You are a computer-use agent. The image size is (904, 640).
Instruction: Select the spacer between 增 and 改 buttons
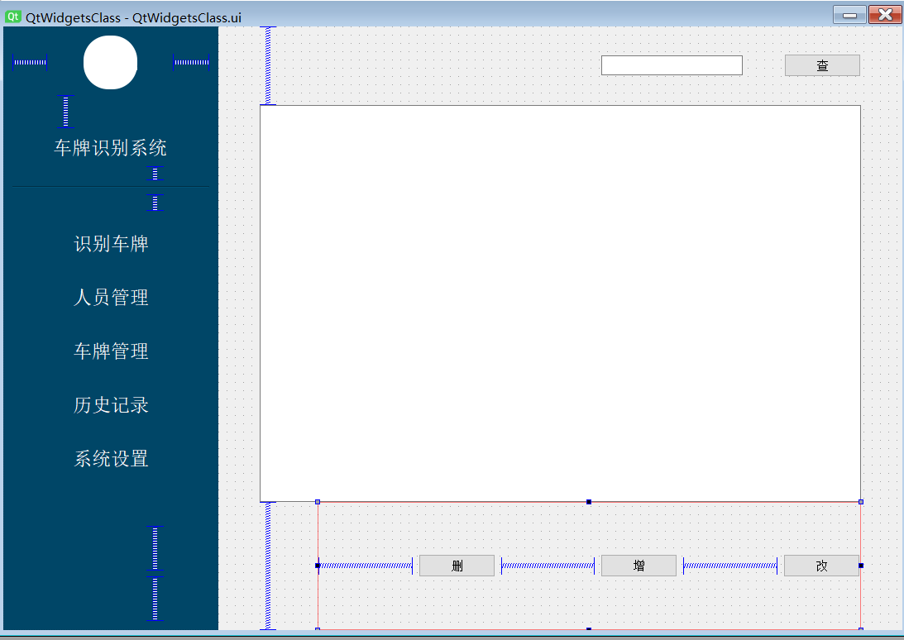tap(729, 566)
